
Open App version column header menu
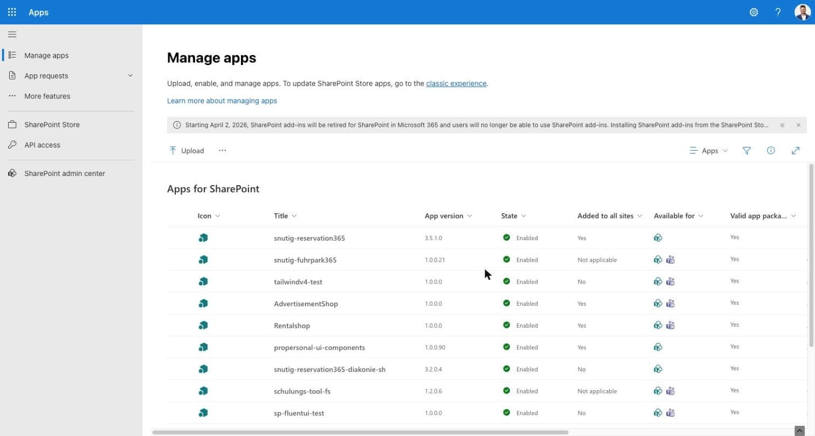click(x=448, y=216)
